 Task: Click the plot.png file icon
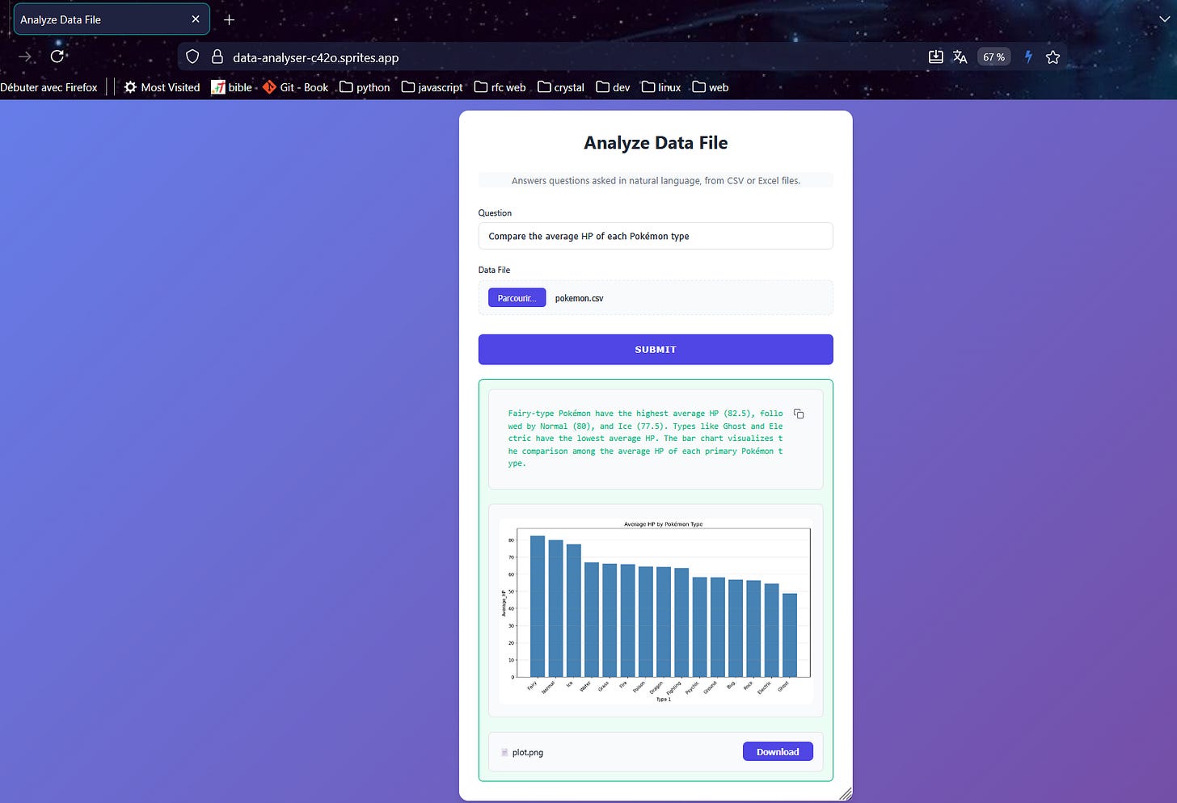(504, 752)
